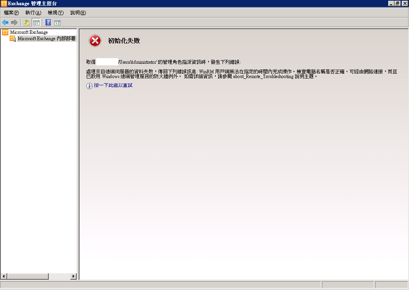Click the Users/Administrator error line
The width and height of the screenshot is (409, 290).
coord(163,62)
